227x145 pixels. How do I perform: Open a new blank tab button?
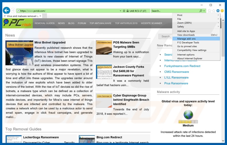click(45, 16)
